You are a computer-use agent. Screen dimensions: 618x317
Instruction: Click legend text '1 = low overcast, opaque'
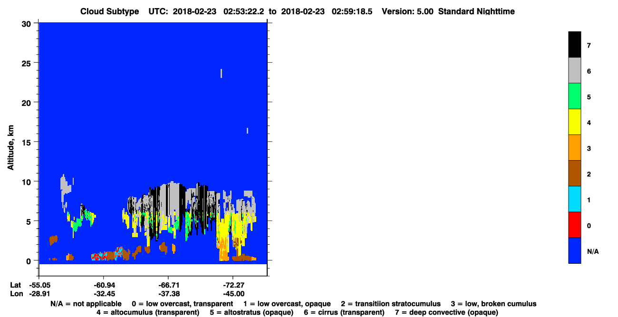click(287, 304)
